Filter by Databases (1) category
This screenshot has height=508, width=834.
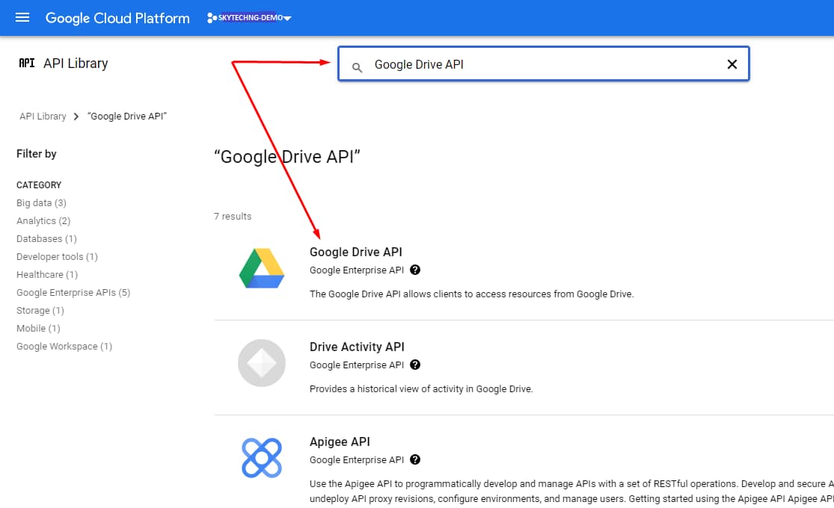[x=47, y=239]
